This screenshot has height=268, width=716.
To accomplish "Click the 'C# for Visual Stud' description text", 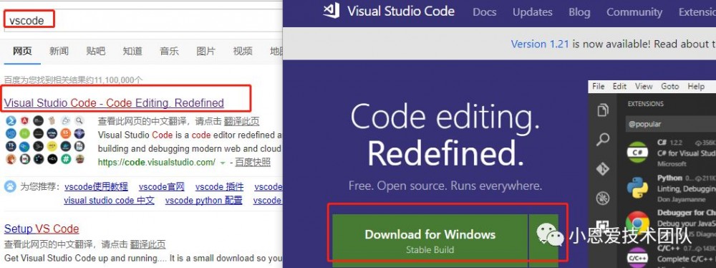I will point(687,153).
